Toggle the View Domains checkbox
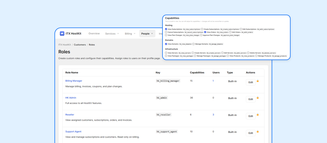327x143 pixels. [x=166, y=44]
